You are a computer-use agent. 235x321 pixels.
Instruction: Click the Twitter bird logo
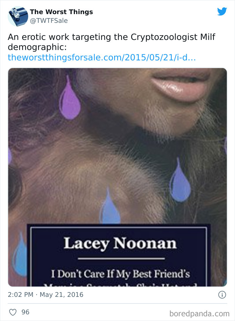222,11
